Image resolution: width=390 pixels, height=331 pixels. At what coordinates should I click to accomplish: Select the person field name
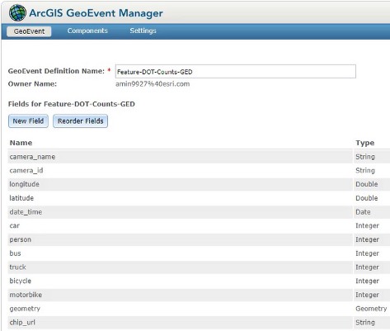point(20,239)
